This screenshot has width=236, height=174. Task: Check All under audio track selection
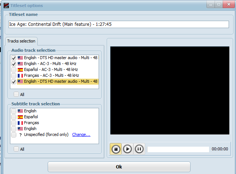pos(16,94)
